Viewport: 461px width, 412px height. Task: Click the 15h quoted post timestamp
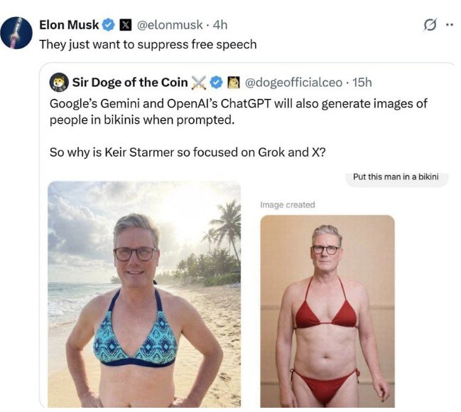click(362, 83)
